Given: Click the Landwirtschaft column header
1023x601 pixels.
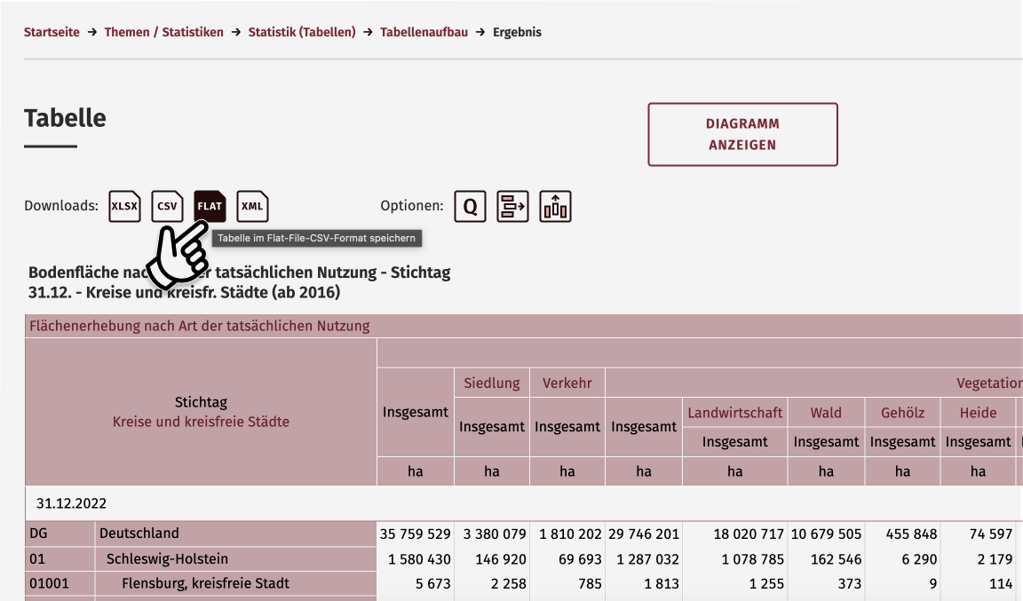Looking at the screenshot, I should [x=734, y=412].
